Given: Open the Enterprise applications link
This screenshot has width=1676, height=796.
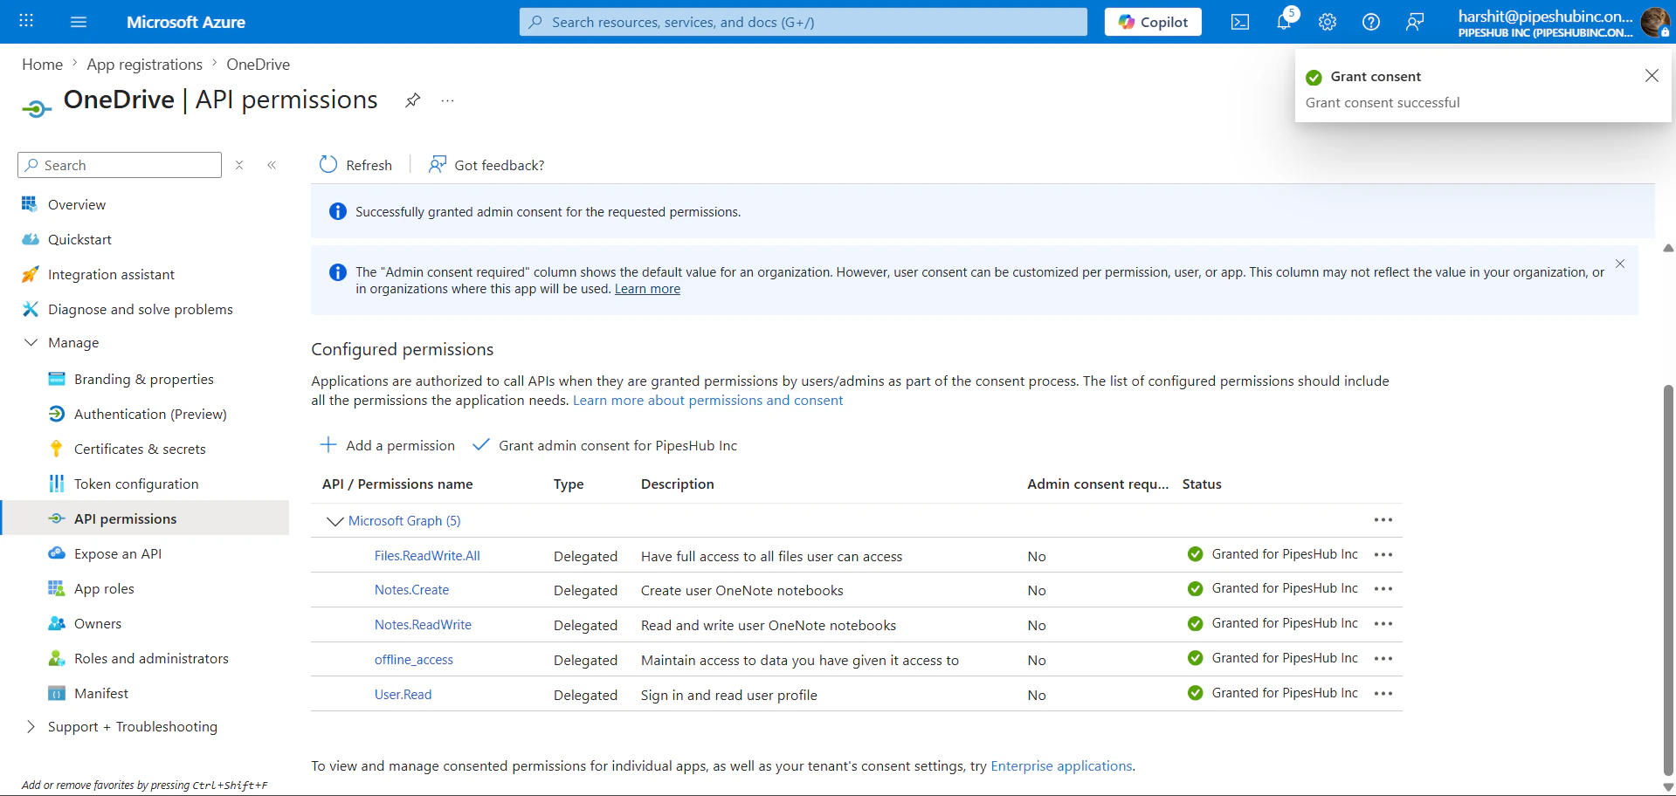Looking at the screenshot, I should [x=1060, y=765].
